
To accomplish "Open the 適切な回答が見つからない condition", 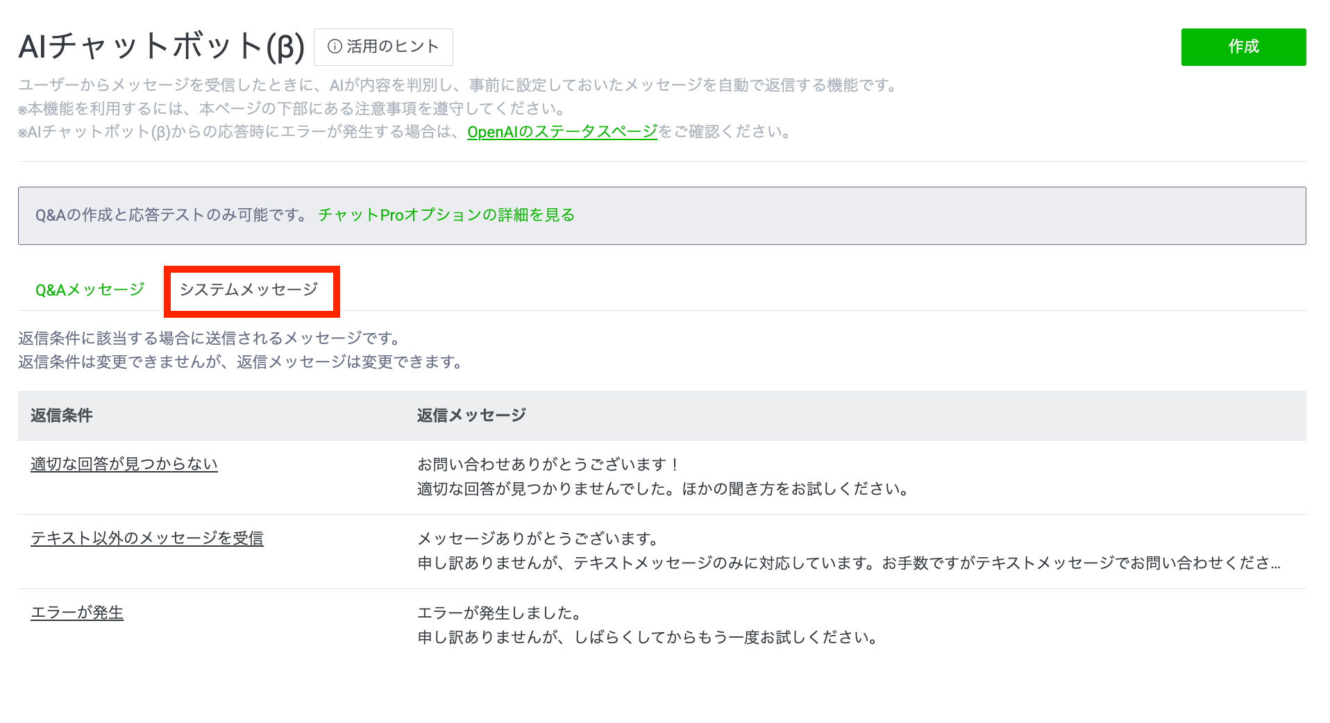I will click(124, 464).
